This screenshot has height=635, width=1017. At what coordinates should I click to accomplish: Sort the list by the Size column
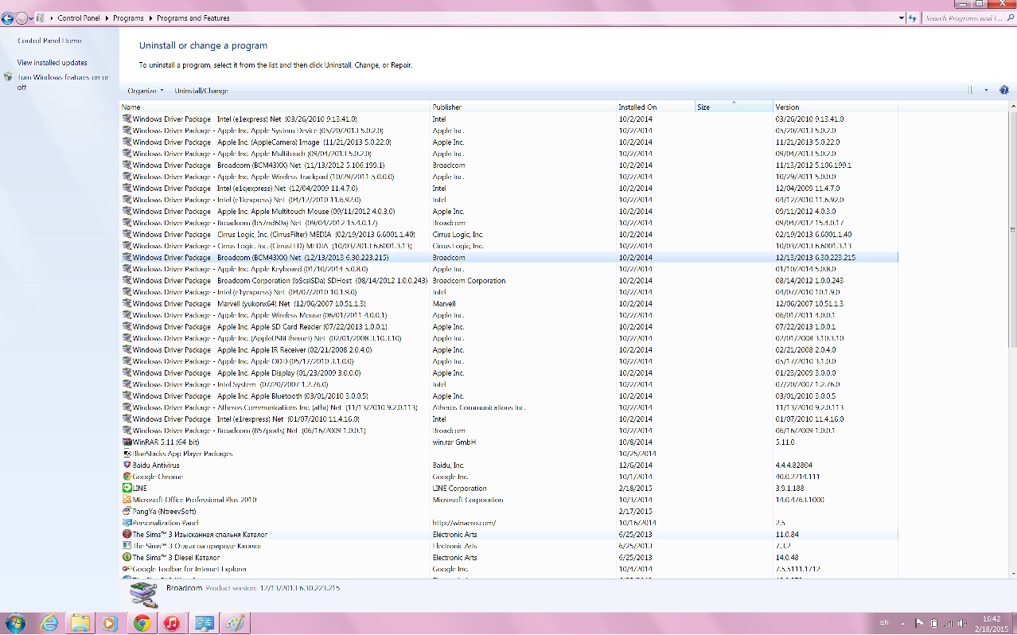(734, 107)
